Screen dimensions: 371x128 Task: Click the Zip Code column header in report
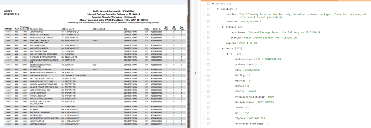tap(157, 29)
